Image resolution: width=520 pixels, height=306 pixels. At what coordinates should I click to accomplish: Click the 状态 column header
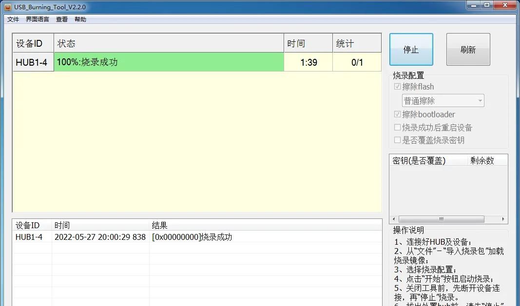[169, 43]
